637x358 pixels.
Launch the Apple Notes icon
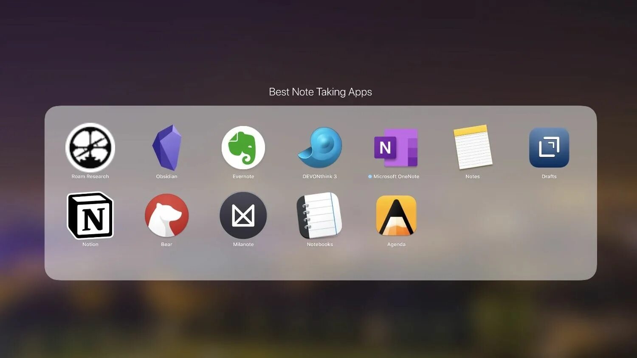pos(473,147)
